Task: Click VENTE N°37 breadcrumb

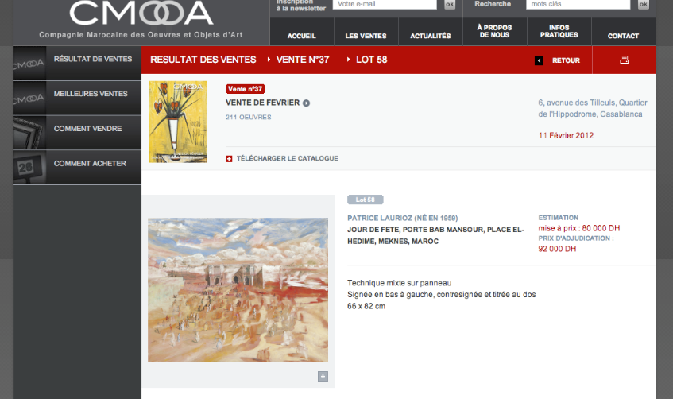Action: [303, 60]
